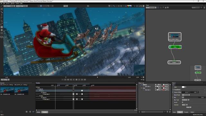Open the Update Drag dropdown
Screen dimensions: 206x116
(x=22, y=6)
